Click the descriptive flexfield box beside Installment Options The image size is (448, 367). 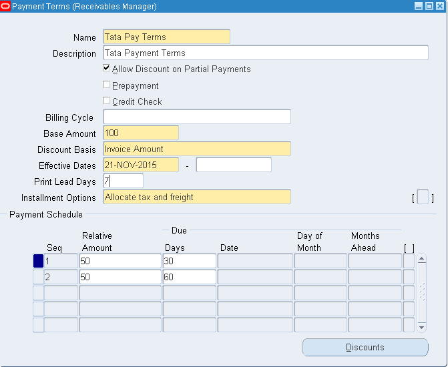423,198
